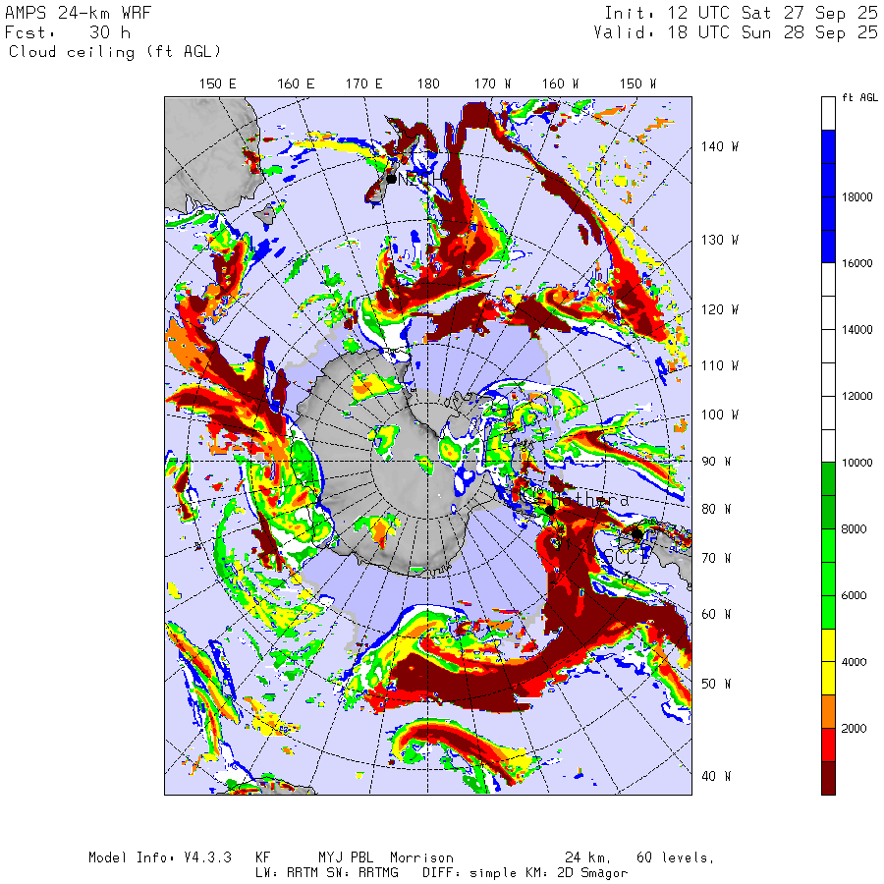Click the '160 E' longitude label
Viewport: 884px width, 884px height.
296,84
